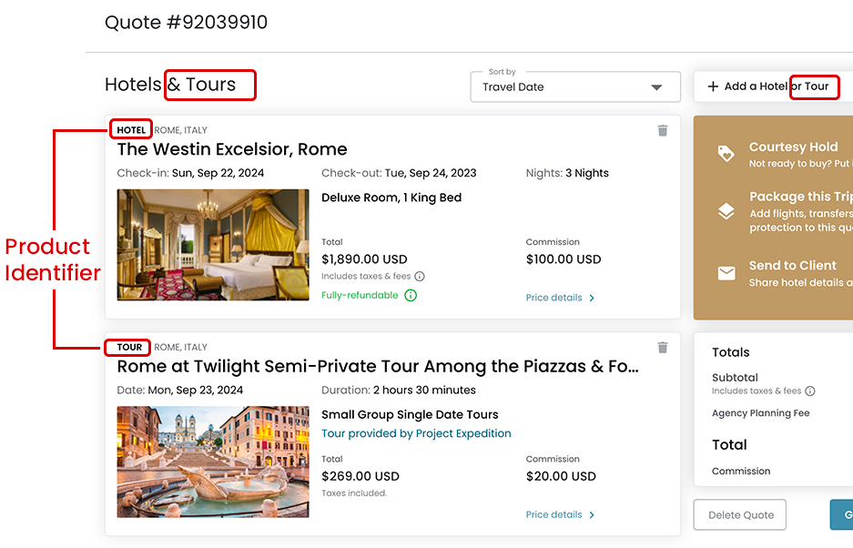Viewport: 853px width, 548px height.
Task: Click the Courtesy Hold tag icon
Action: point(726,154)
